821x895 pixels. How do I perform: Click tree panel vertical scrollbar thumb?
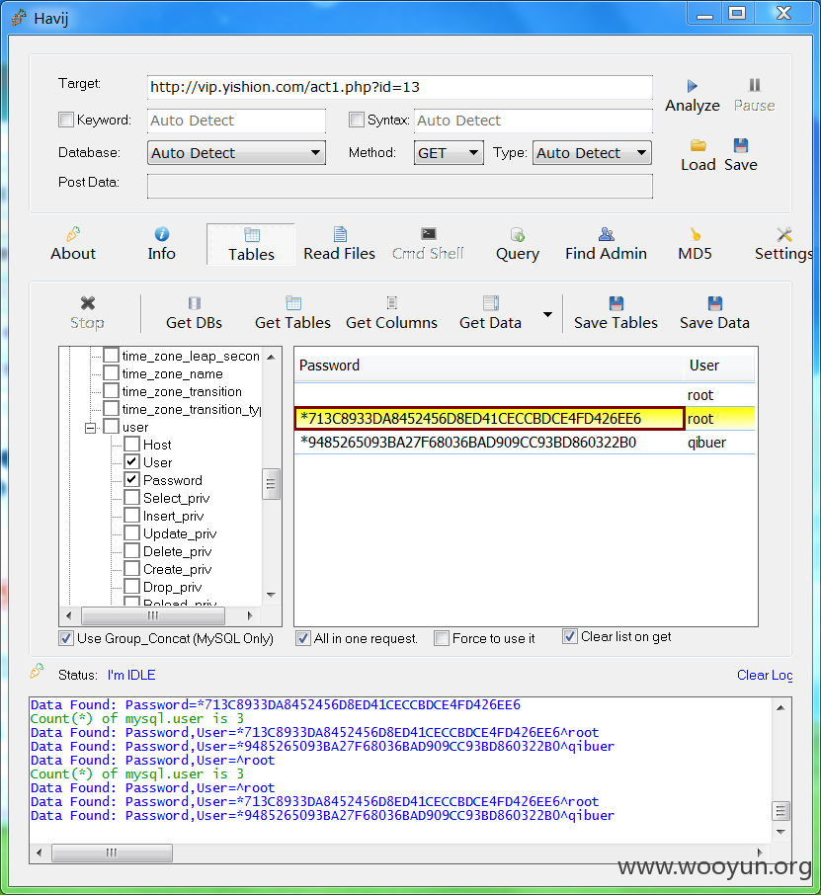coord(271,484)
